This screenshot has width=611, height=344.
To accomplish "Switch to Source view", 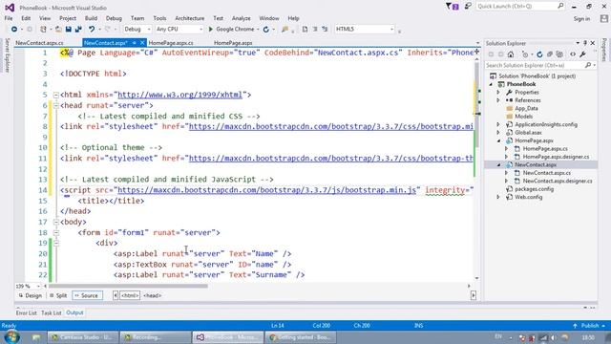I will point(87,295).
